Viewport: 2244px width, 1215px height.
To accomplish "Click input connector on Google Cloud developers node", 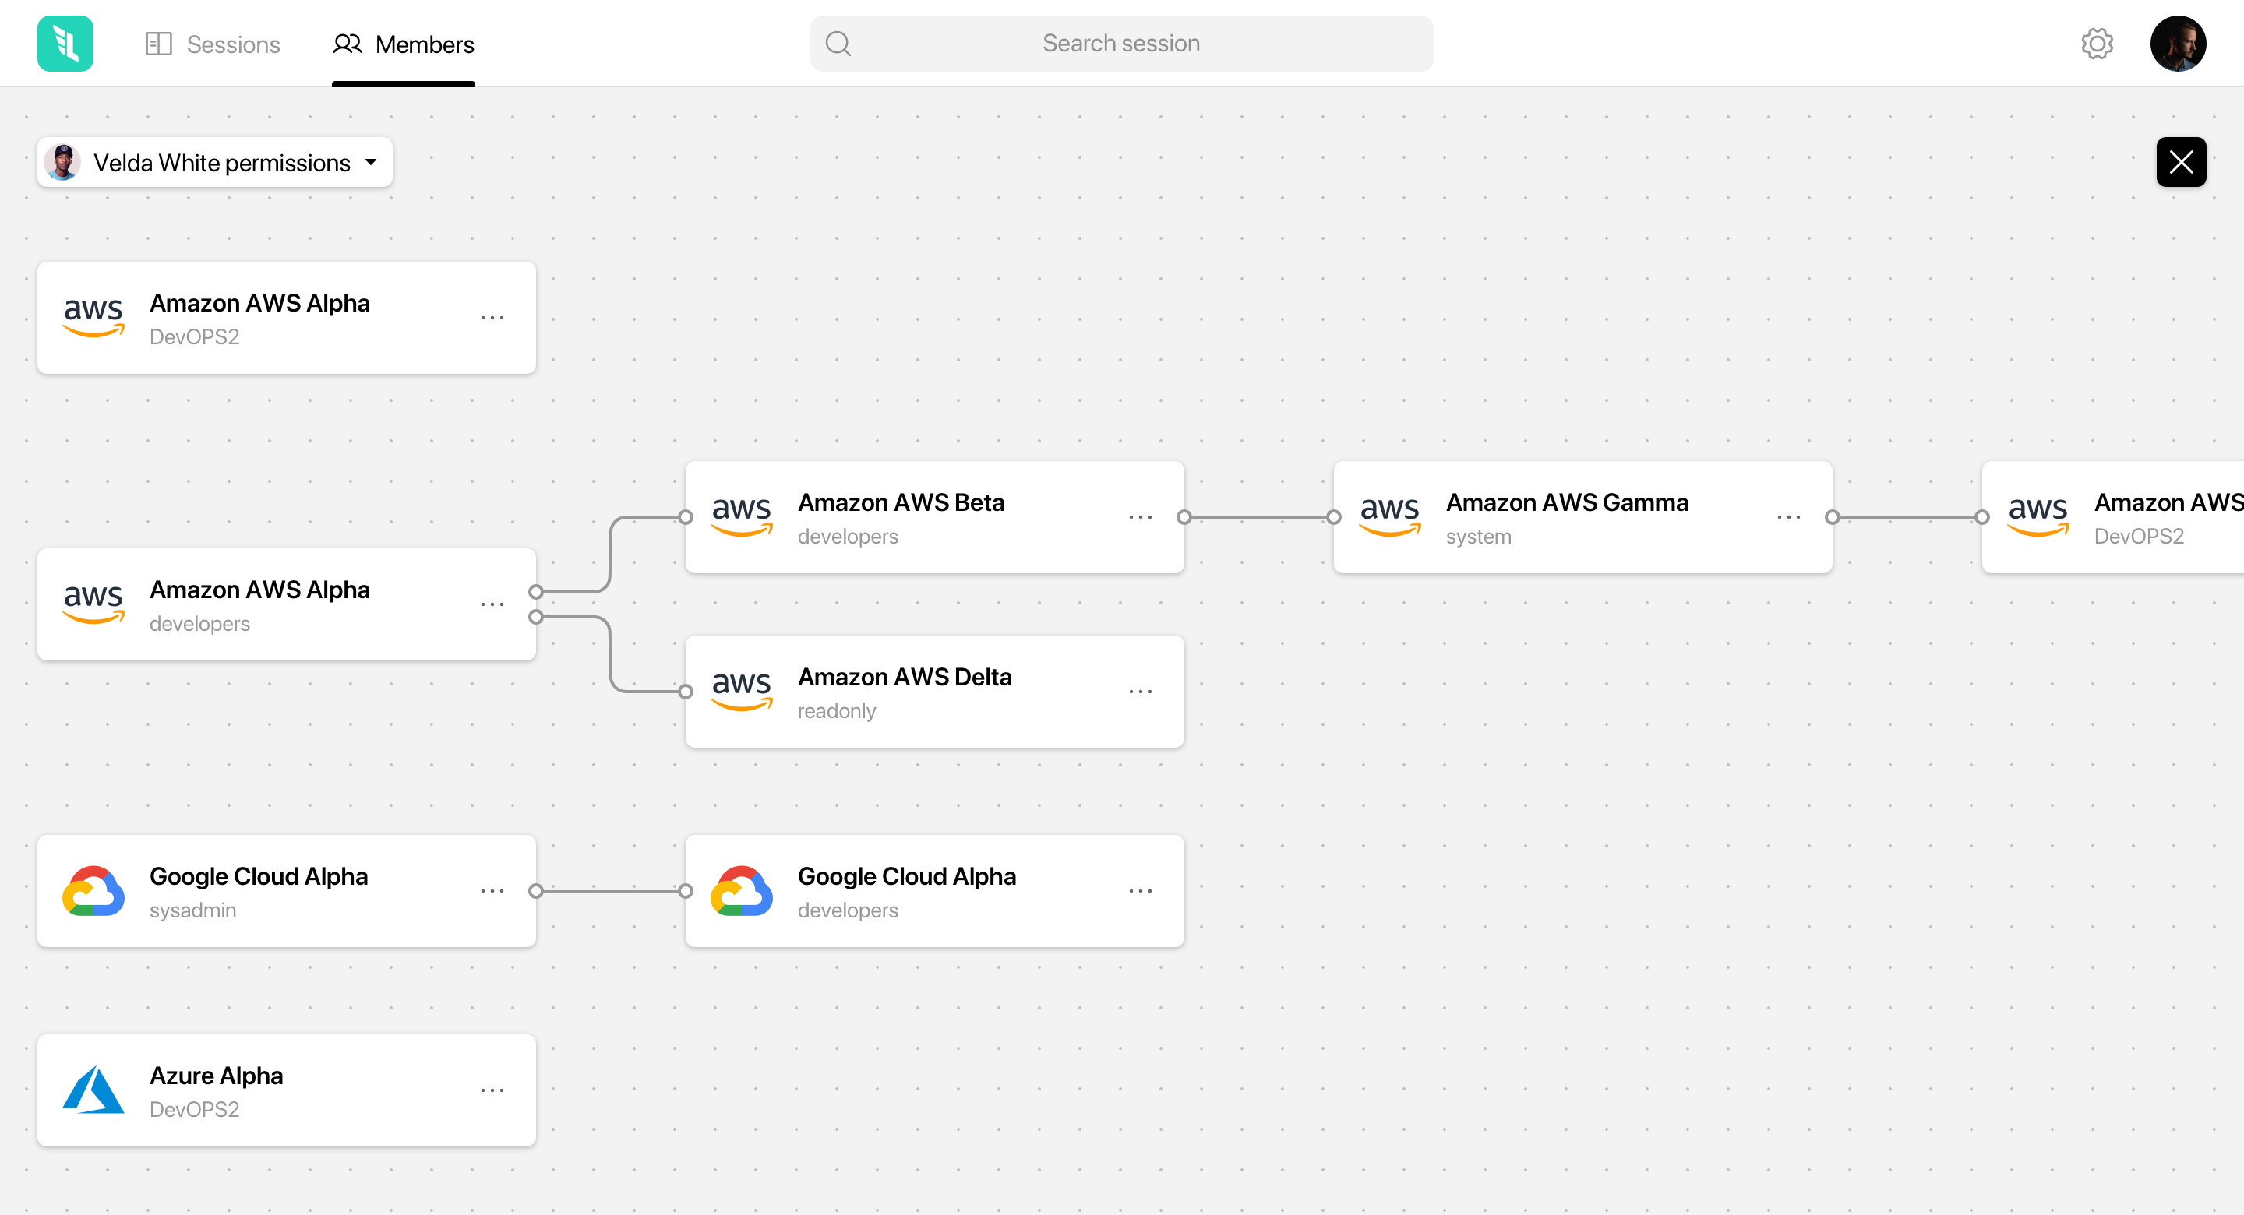I will (686, 891).
